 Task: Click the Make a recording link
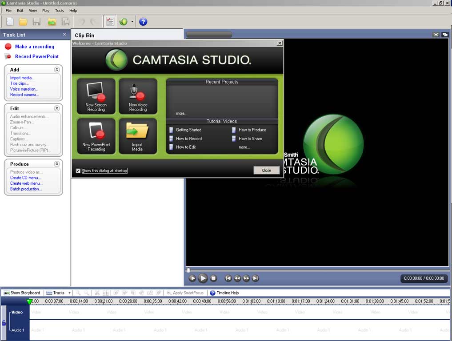35,46
